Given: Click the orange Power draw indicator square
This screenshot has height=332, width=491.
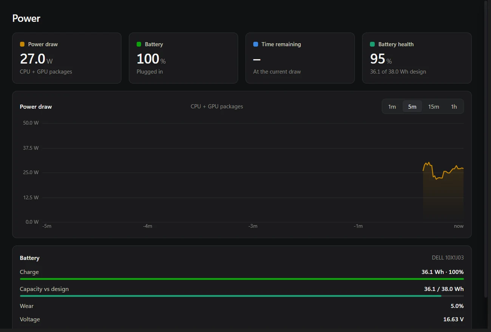Looking at the screenshot, I should (22, 44).
